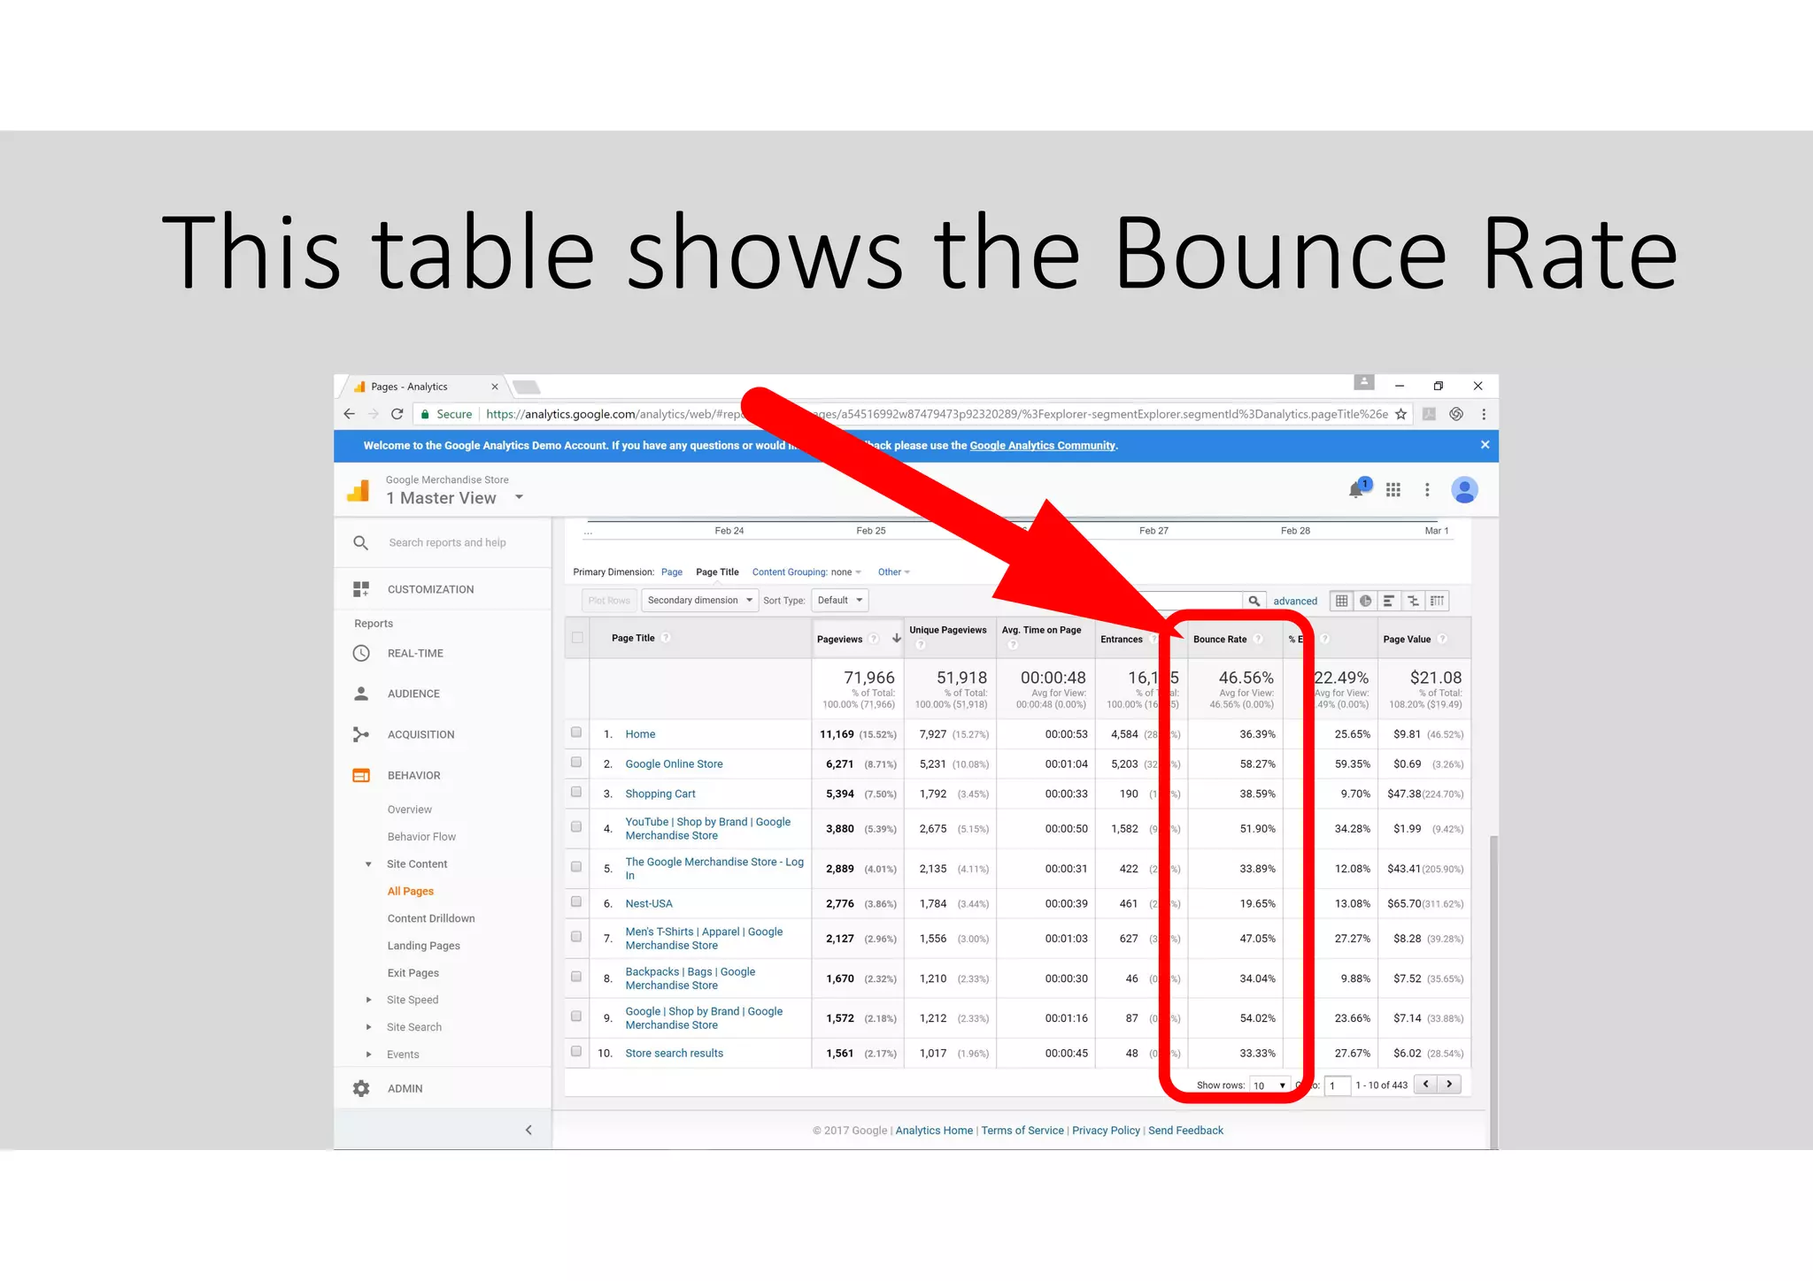
Task: Click advanced filter link
Action: [1295, 602]
